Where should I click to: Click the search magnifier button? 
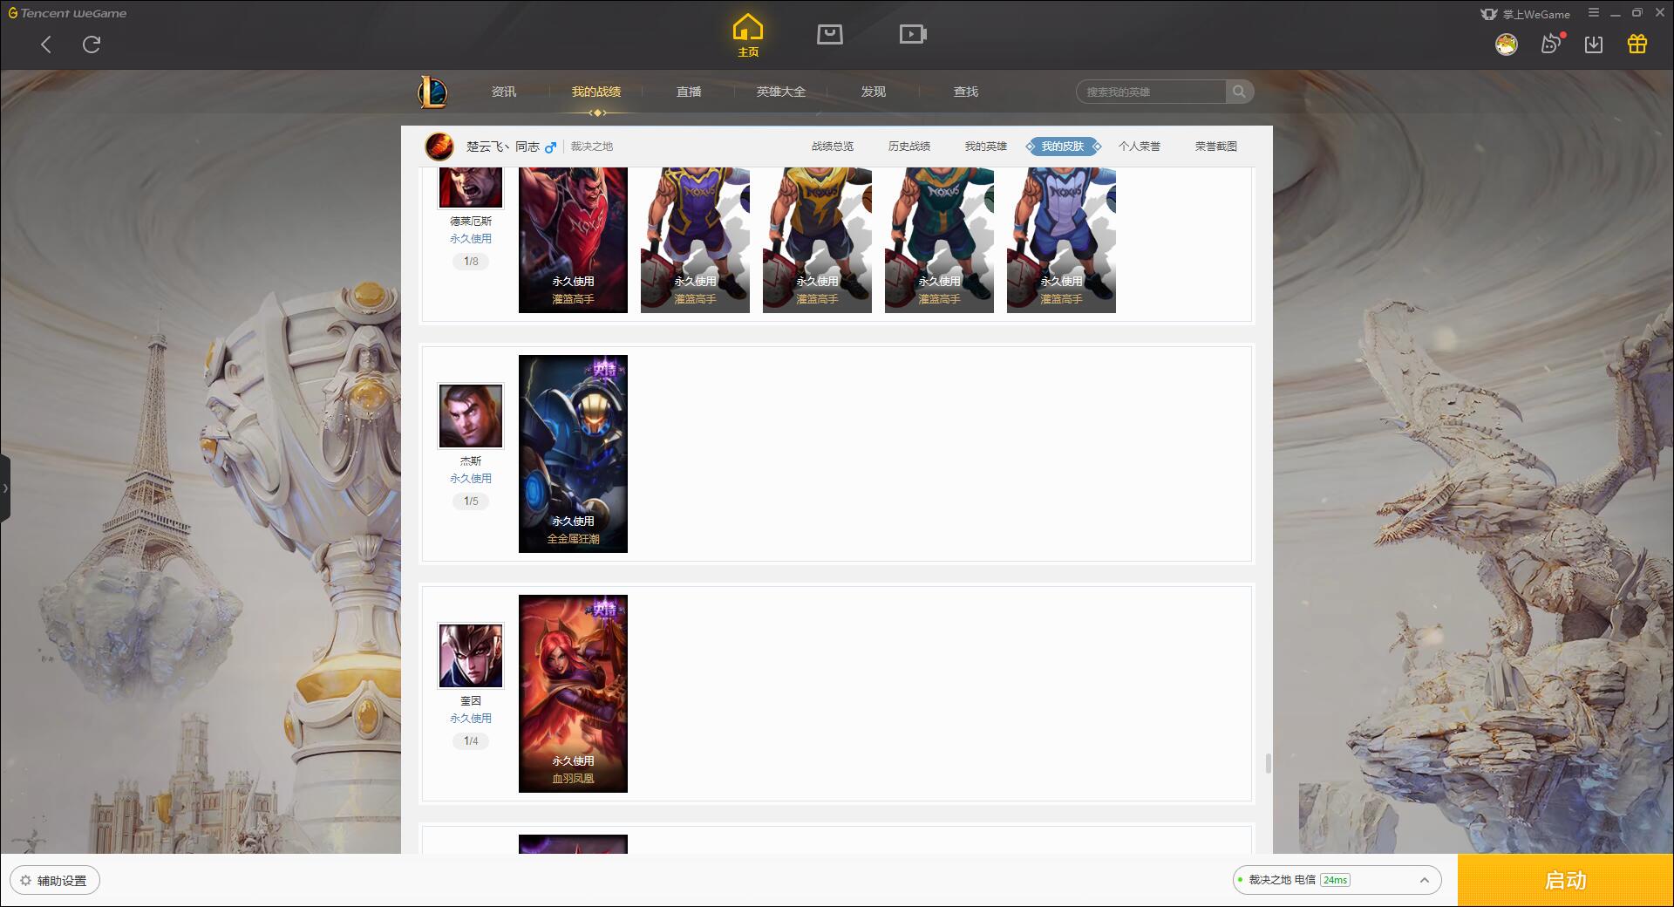click(x=1239, y=92)
